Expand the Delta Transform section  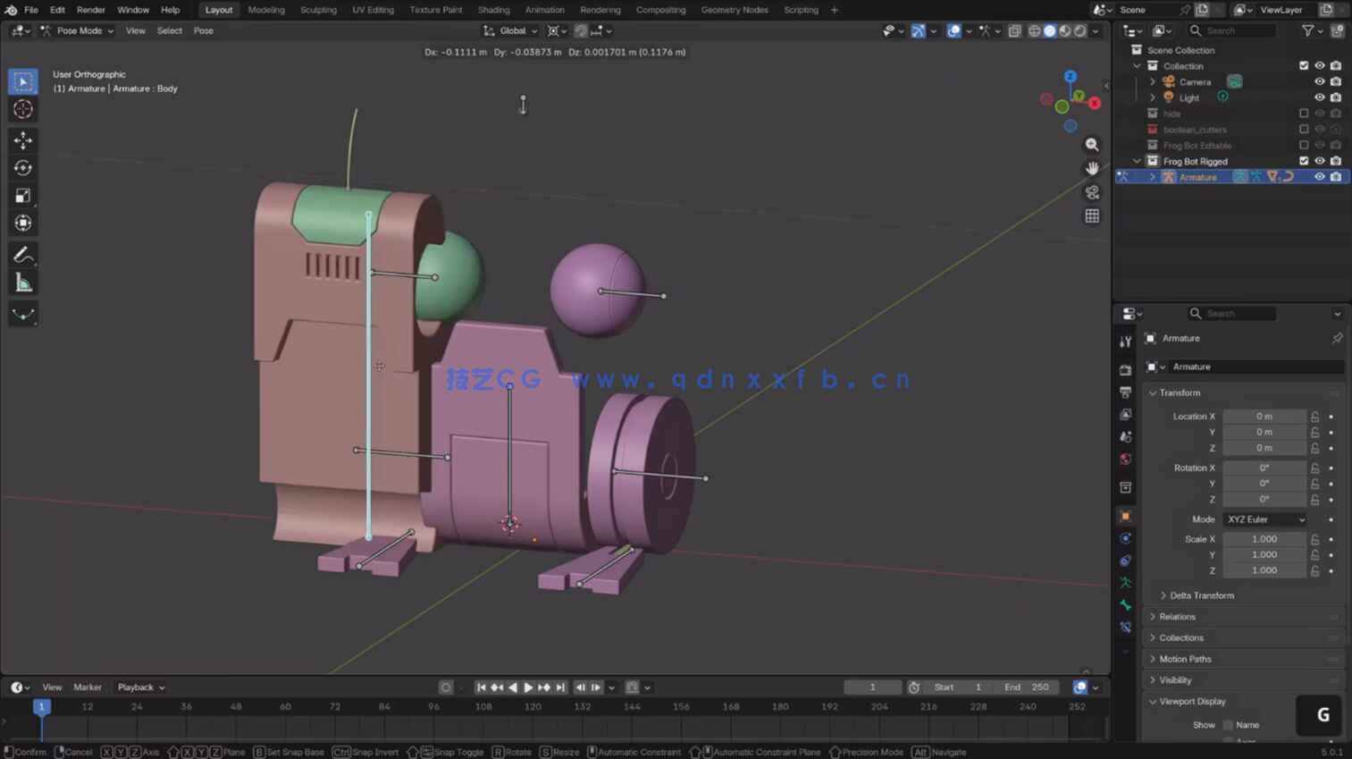point(1202,595)
